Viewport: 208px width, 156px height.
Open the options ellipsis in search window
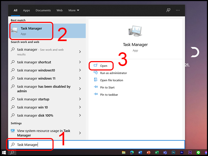pyautogui.click(x=178, y=10)
